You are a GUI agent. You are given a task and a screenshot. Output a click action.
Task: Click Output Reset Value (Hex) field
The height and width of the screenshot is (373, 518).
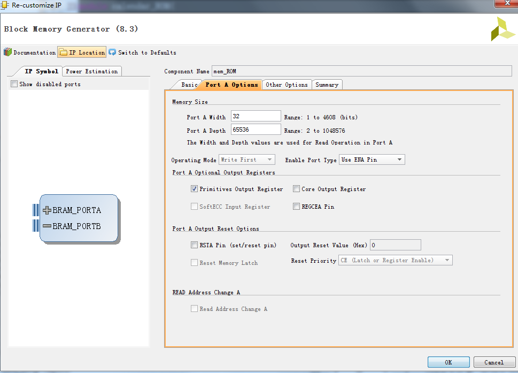396,245
